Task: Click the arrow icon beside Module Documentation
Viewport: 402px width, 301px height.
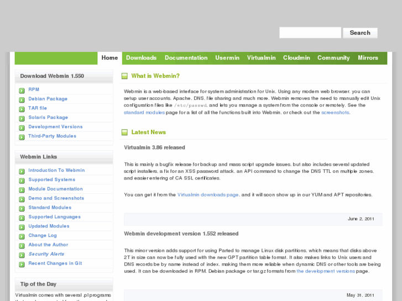Action: [x=22, y=190]
